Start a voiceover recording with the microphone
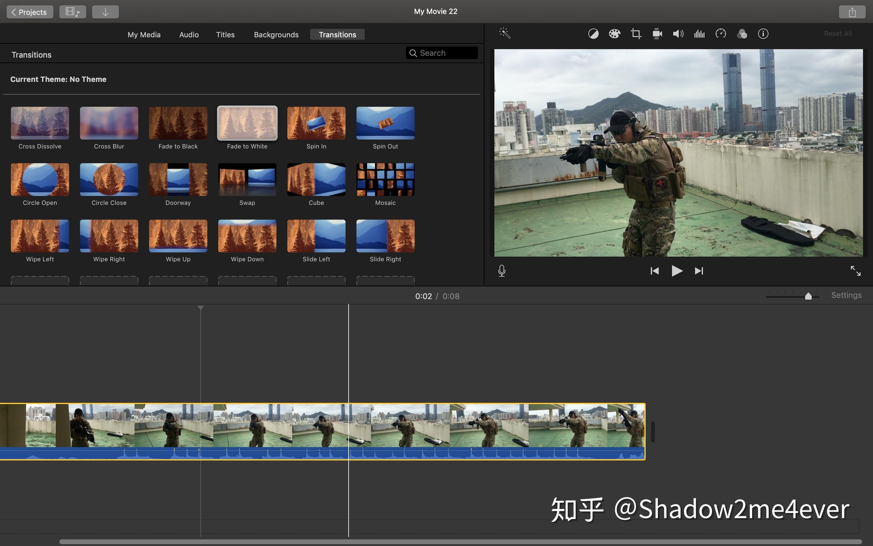Viewport: 873px width, 546px height. point(502,271)
